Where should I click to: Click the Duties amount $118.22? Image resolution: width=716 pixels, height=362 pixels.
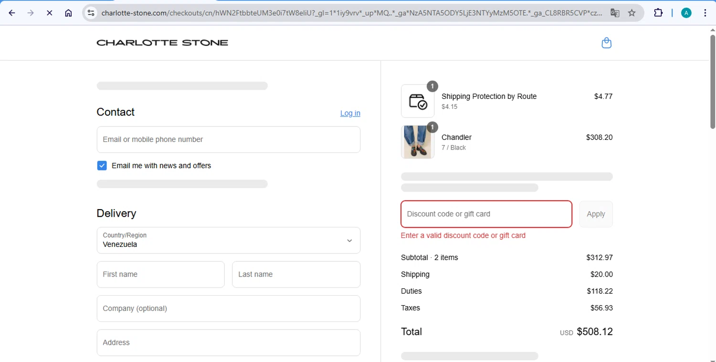point(600,291)
